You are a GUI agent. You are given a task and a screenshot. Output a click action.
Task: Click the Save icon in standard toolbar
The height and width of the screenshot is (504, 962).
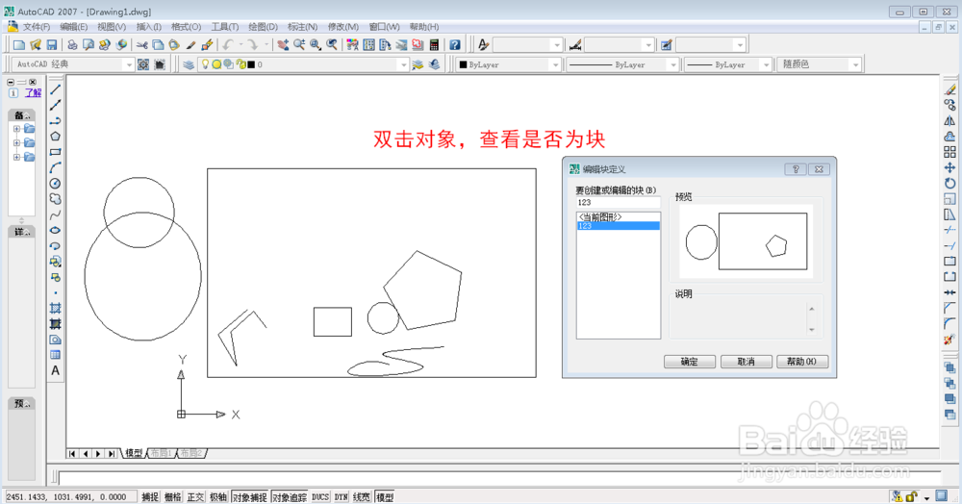click(x=52, y=45)
